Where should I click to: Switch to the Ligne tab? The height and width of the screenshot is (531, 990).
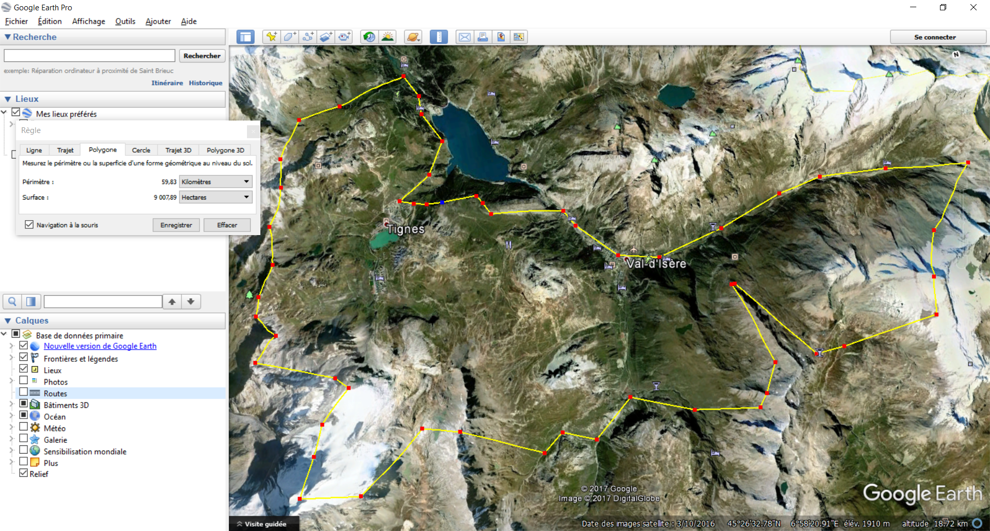click(x=34, y=150)
